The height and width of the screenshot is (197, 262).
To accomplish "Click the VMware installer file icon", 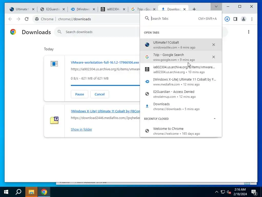I will coord(54,64).
